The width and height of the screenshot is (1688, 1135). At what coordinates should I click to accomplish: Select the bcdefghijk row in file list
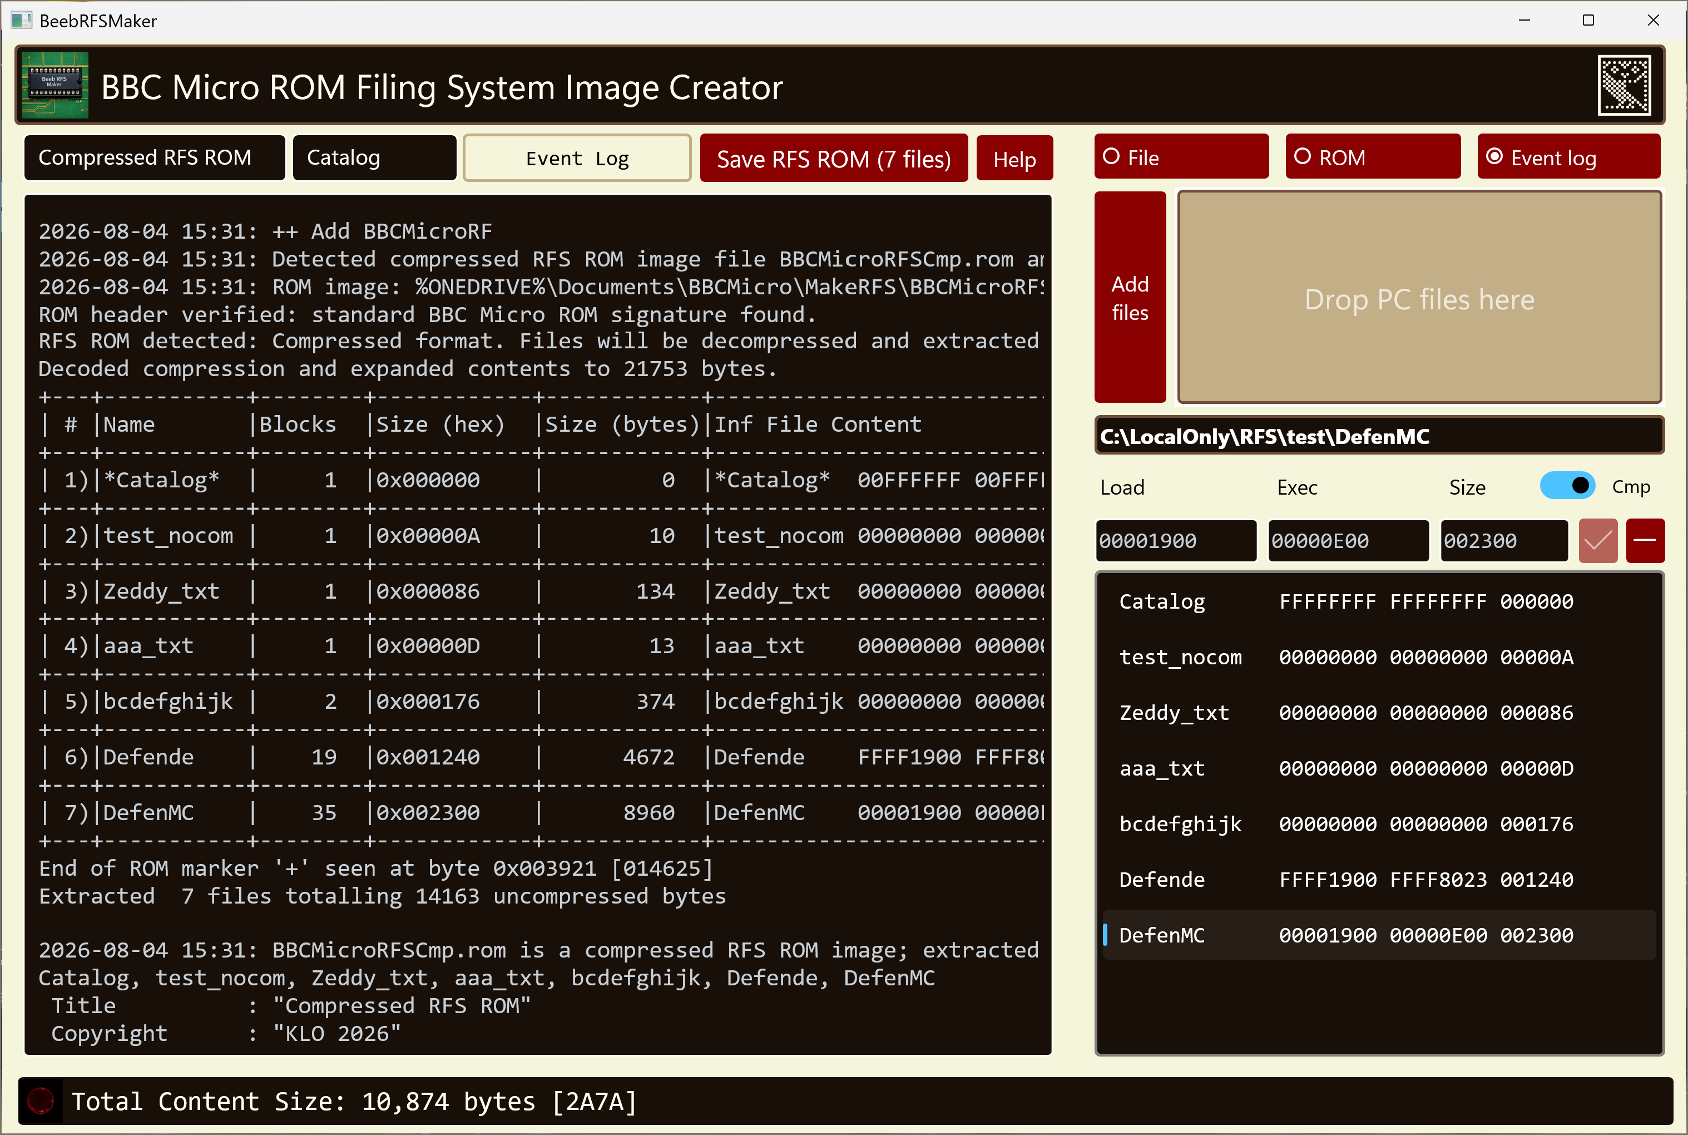(1379, 825)
